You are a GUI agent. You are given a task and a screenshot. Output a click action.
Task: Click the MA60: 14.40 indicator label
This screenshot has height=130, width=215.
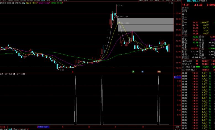click(57, 3)
